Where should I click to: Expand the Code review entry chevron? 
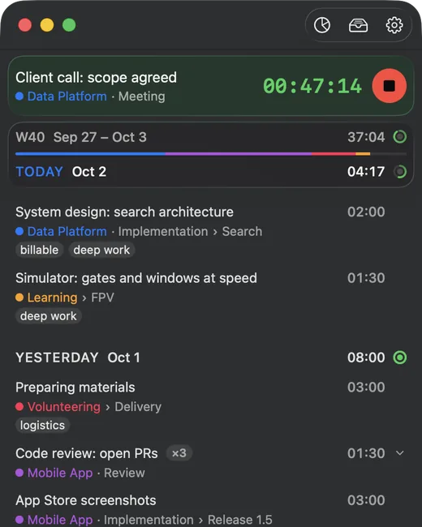point(400,453)
